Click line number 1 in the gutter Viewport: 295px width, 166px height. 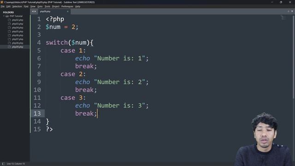tap(39, 19)
